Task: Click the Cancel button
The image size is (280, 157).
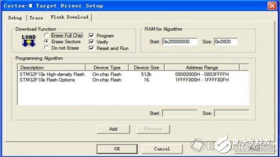Action: click(x=162, y=149)
